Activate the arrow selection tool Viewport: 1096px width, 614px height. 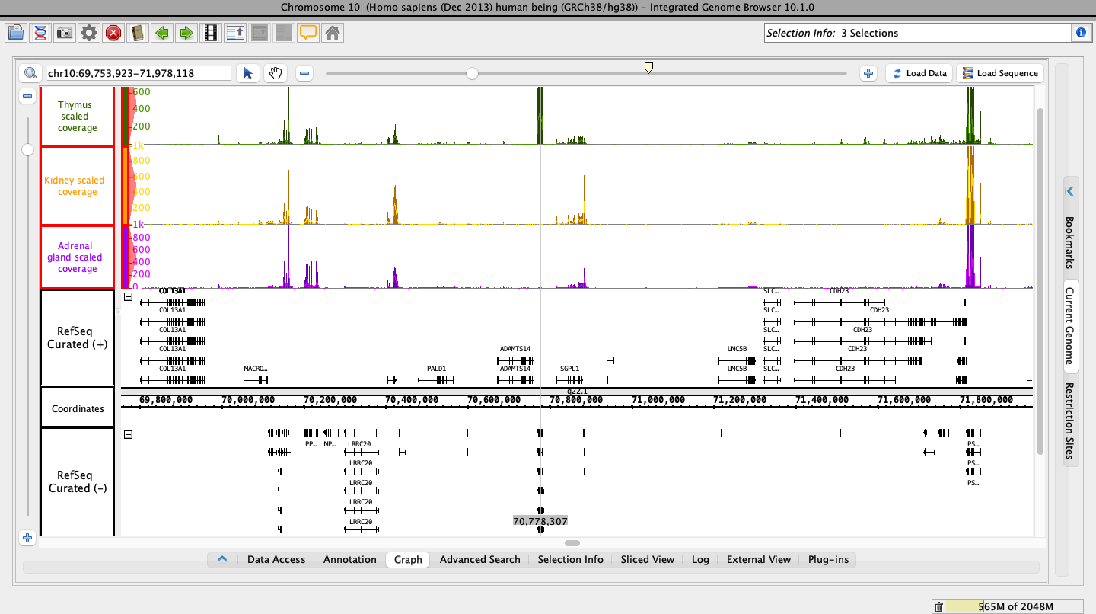pyautogui.click(x=247, y=73)
